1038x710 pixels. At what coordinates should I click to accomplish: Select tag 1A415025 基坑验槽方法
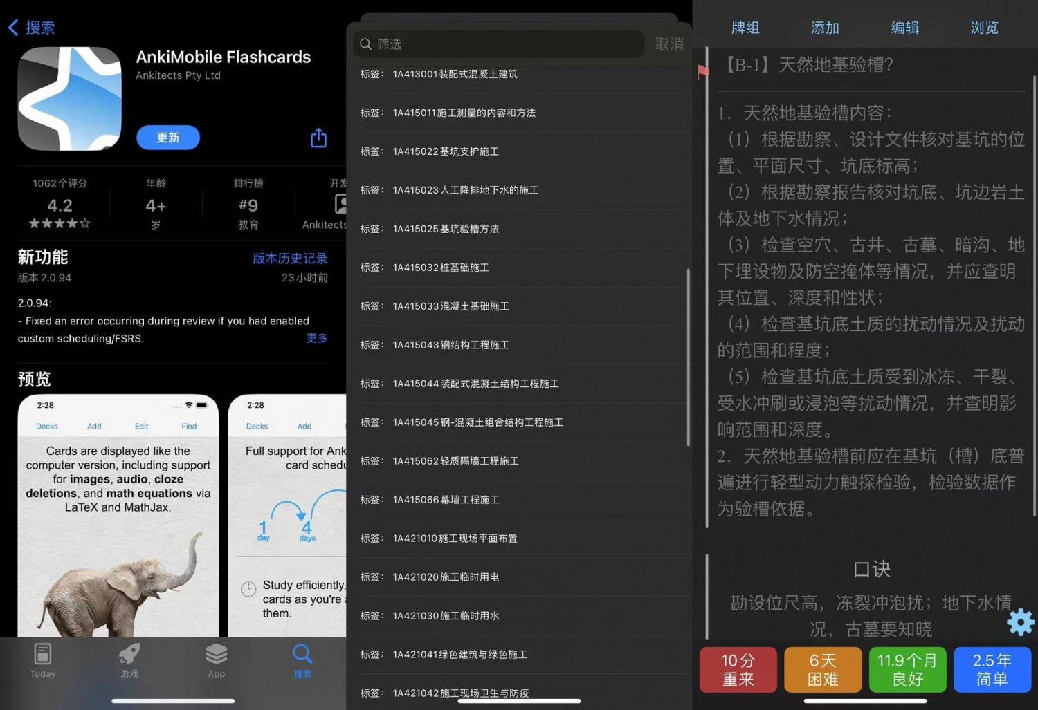click(x=519, y=229)
